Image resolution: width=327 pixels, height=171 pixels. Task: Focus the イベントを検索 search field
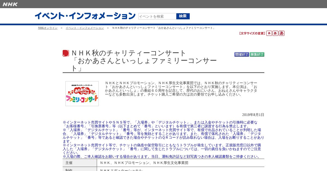tap(157, 16)
